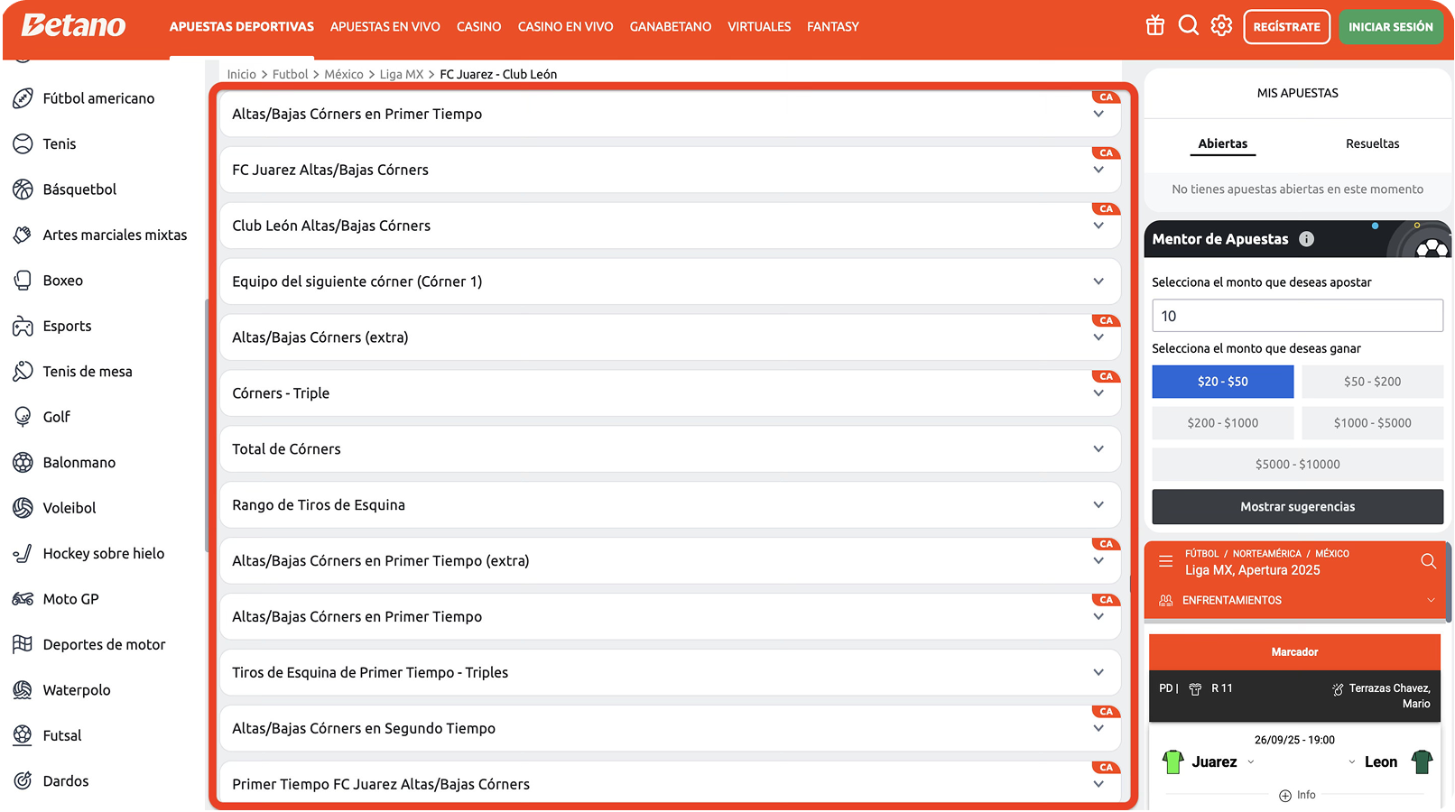This screenshot has height=812, width=1455.
Task: Click the search magnifier in header
Action: point(1188,26)
